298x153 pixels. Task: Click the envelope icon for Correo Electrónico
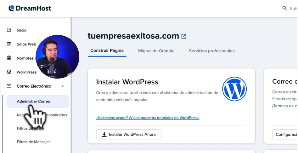pyautogui.click(x=9, y=86)
